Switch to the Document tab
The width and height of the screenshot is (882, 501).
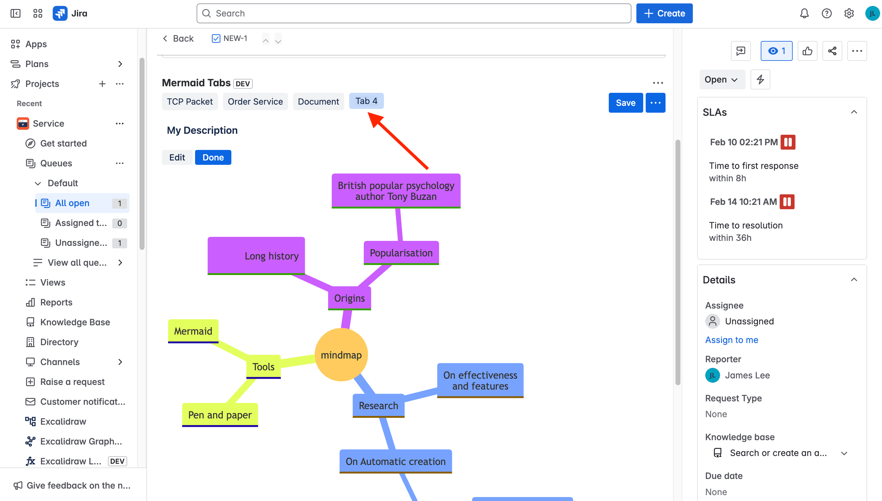click(x=318, y=102)
